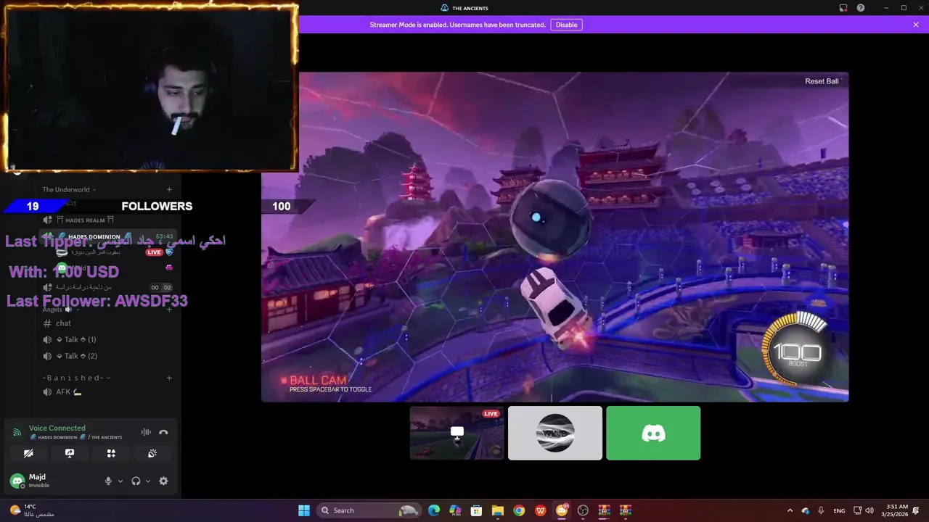Screen dimensions: 929x522
Task: Open the soundboard button
Action: 152,453
